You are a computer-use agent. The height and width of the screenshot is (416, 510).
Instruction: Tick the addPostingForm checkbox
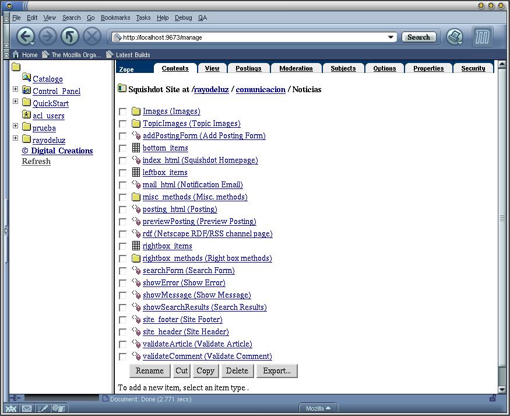coord(122,136)
